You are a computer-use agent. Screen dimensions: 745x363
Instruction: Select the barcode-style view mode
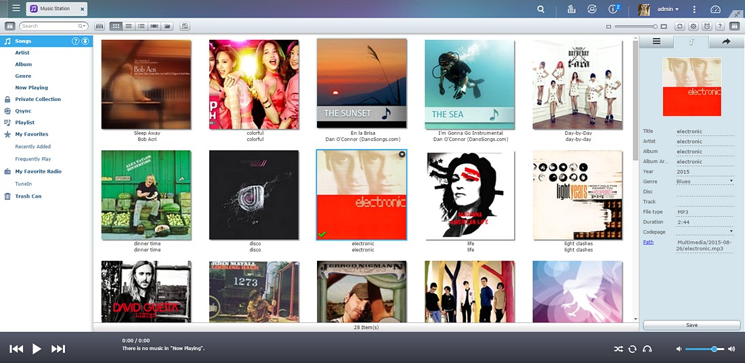coord(154,26)
